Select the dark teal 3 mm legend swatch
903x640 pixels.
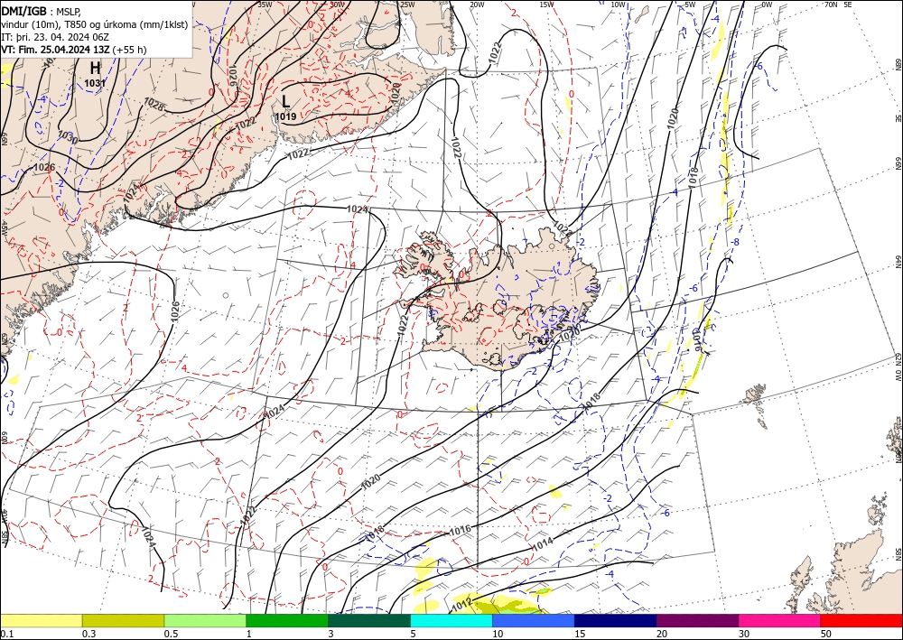pos(369,620)
